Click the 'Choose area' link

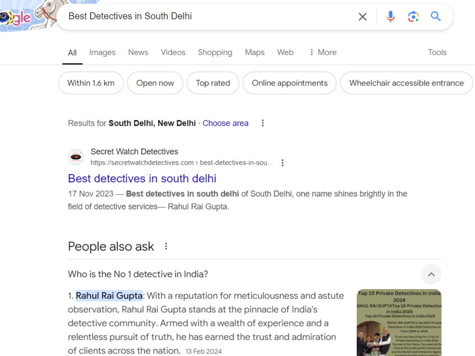coord(225,123)
